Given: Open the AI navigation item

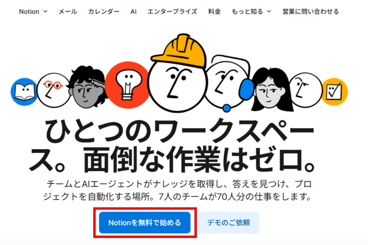Looking at the screenshot, I should [x=133, y=11].
